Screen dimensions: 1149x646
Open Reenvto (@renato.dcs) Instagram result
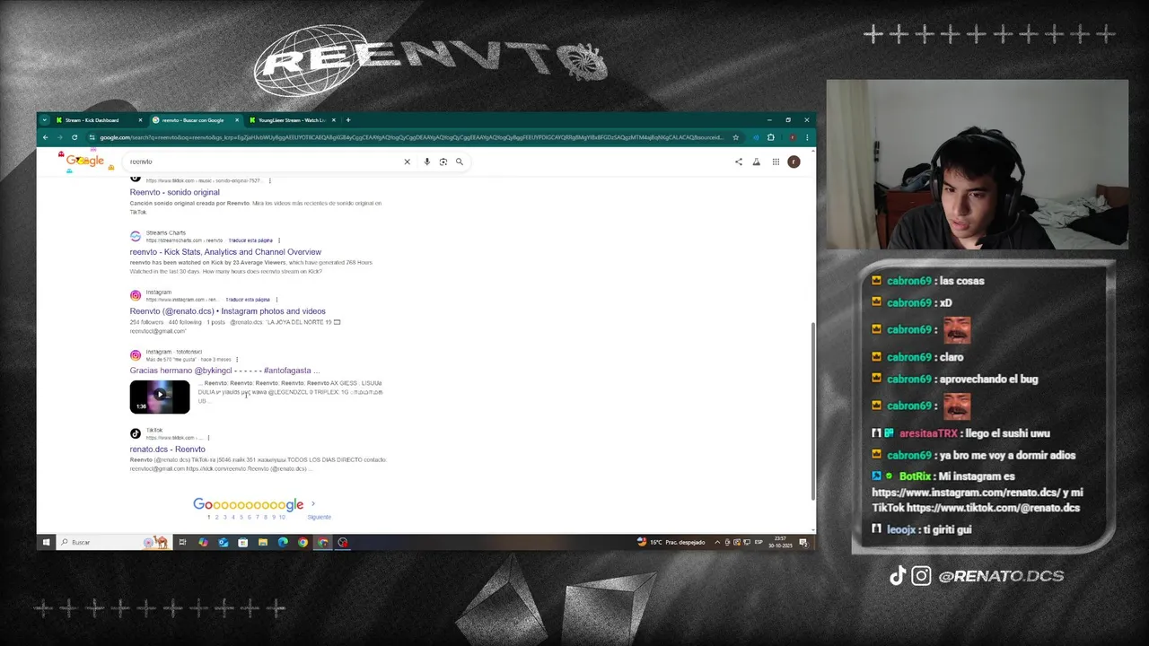click(x=227, y=311)
